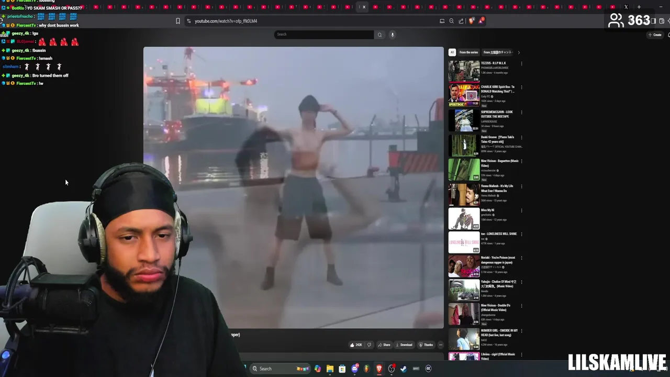Click the Brave Rewards triangle icon
This screenshot has width=670, height=377.
pos(481,21)
